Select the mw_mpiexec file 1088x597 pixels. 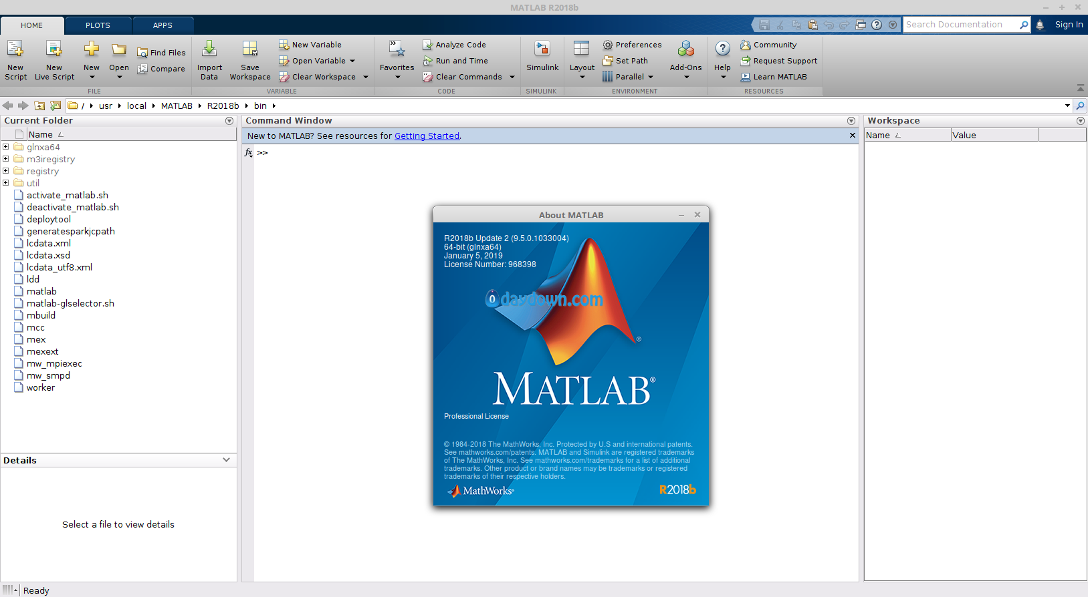pos(54,364)
